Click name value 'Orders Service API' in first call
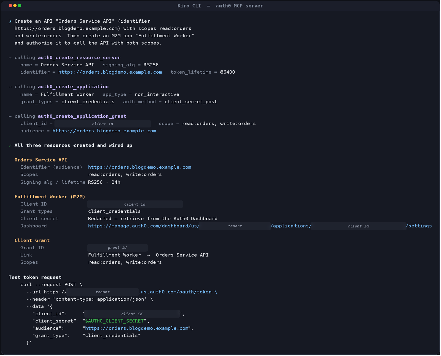Image resolution: width=441 pixels, height=356 pixels. point(67,65)
